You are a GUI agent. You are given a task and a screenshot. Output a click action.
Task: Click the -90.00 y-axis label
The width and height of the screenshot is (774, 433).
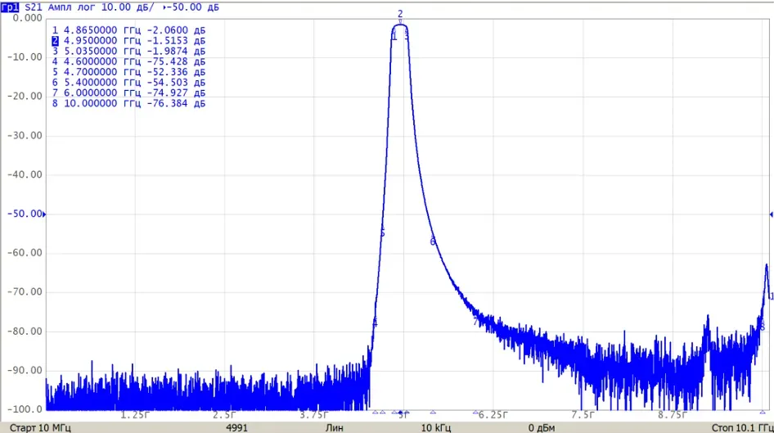coord(25,370)
